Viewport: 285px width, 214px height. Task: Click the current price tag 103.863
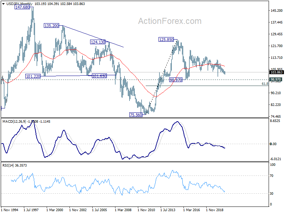point(276,72)
